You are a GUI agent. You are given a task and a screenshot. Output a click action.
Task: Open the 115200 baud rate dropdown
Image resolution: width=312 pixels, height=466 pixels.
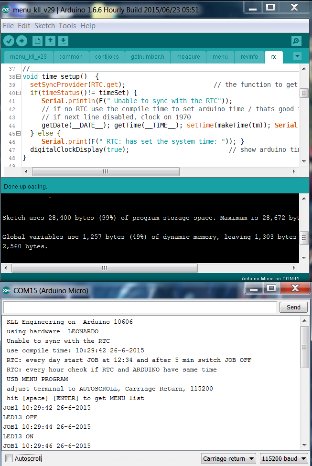point(284,458)
